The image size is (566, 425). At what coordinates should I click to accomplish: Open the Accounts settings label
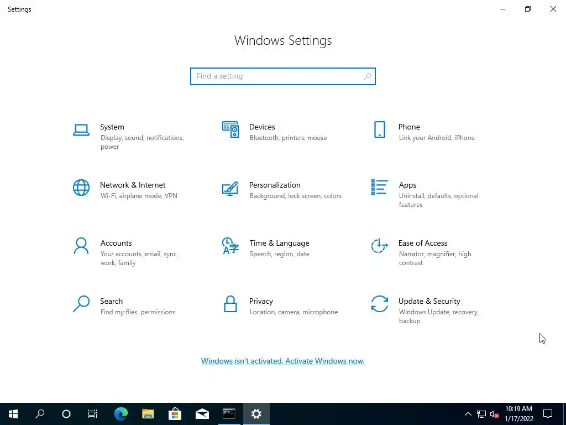[116, 243]
